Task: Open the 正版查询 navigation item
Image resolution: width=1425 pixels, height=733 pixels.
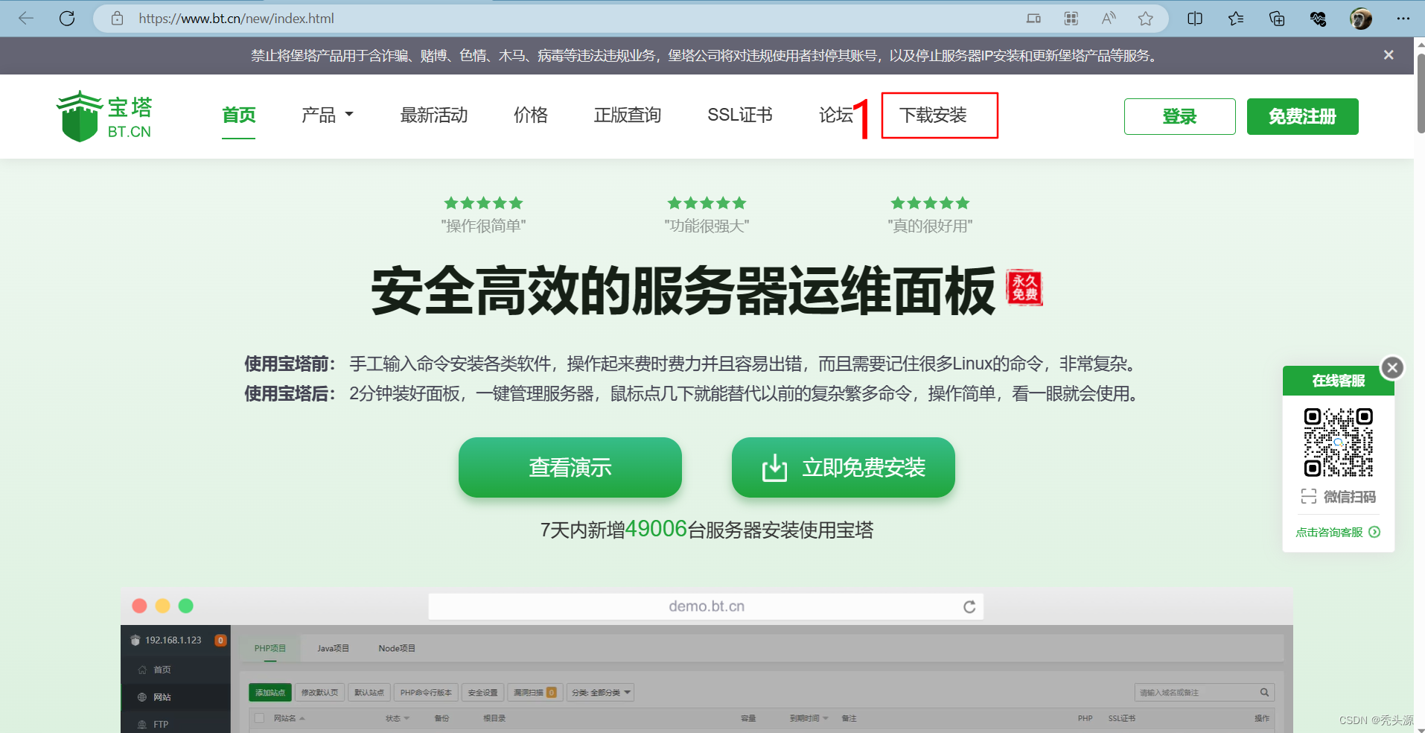Action: (x=628, y=115)
